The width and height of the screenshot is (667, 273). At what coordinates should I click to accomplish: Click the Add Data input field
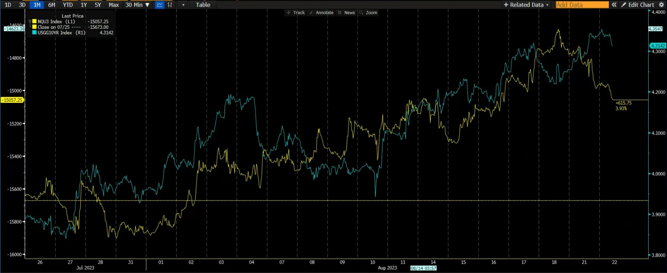pyautogui.click(x=582, y=5)
